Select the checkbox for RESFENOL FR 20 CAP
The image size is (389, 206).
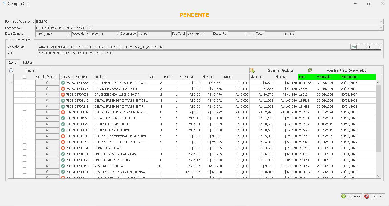(24, 166)
